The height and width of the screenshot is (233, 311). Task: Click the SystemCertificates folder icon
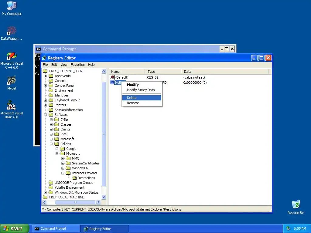pos(68,163)
